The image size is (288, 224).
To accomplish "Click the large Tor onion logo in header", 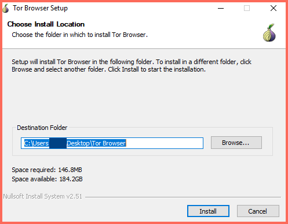I will pyautogui.click(x=269, y=33).
